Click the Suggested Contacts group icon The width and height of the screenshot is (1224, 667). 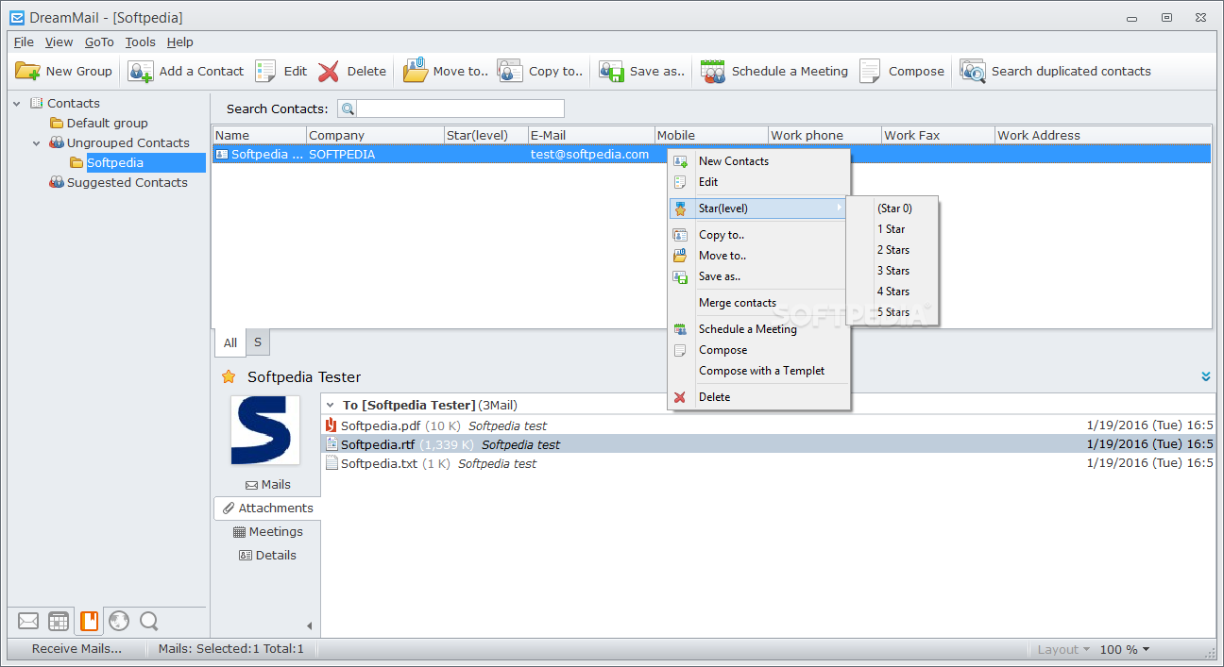(57, 182)
